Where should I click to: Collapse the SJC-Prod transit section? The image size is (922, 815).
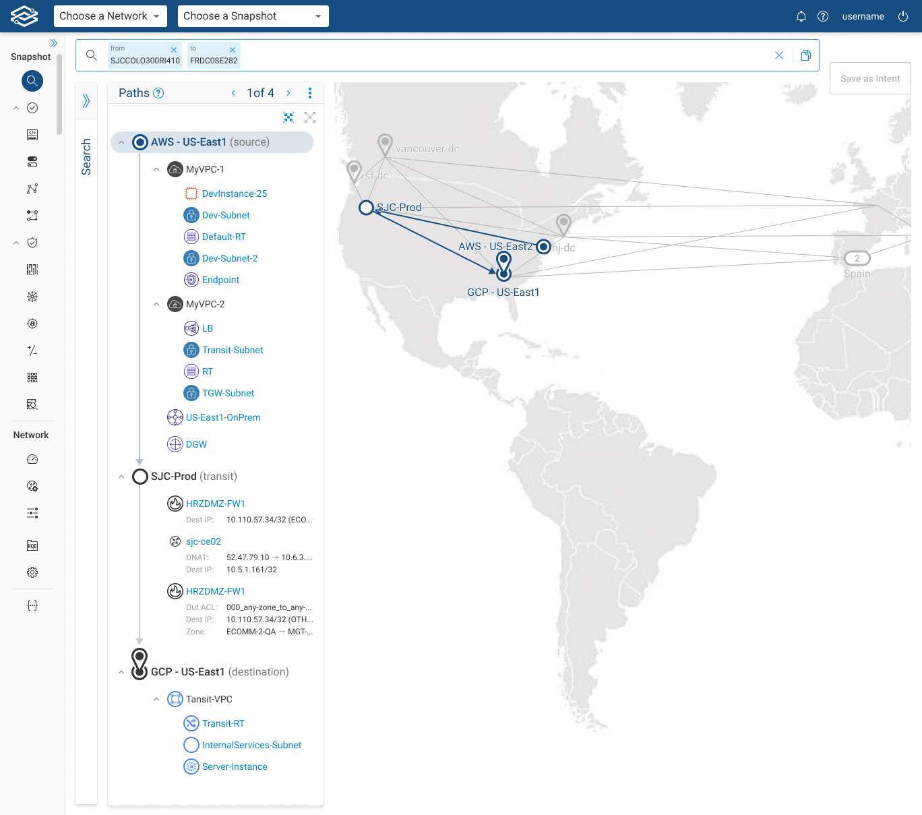click(121, 477)
